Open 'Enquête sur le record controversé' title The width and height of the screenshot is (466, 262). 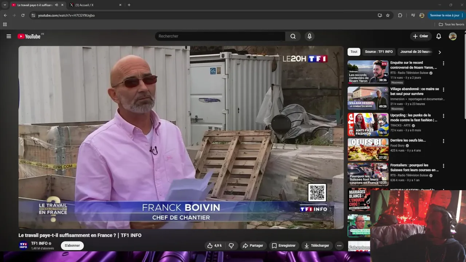click(413, 65)
